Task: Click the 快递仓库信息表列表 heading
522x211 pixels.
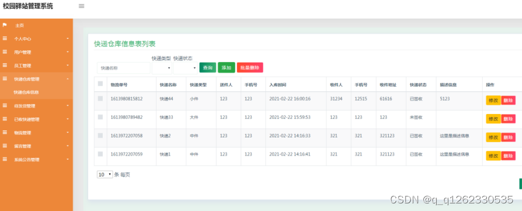Action: tap(125, 44)
